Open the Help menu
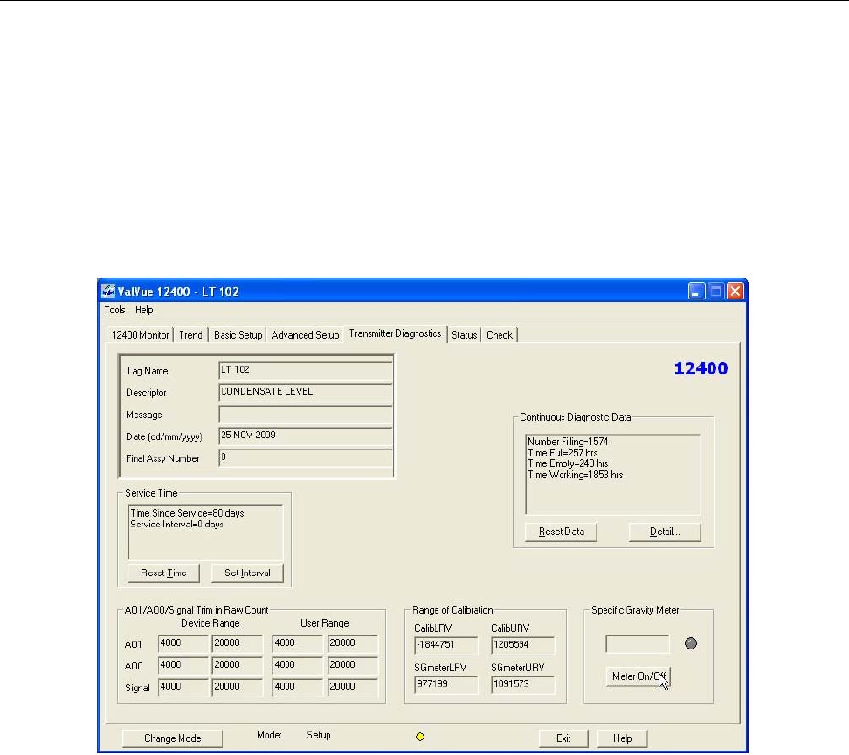The image size is (849, 755). 144,310
